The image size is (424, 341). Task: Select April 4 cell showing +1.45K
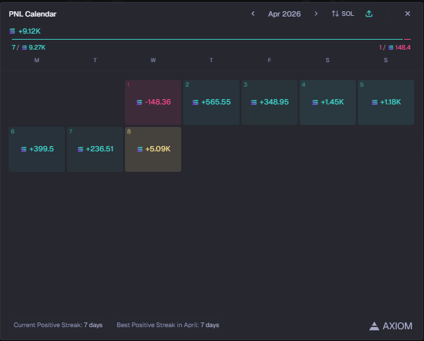pos(327,102)
